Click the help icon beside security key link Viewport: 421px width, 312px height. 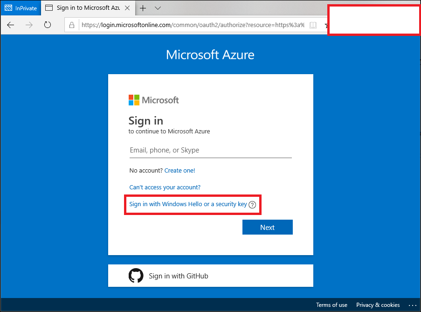coord(253,205)
